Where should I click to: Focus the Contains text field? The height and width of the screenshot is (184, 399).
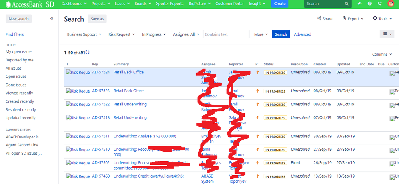click(226, 34)
